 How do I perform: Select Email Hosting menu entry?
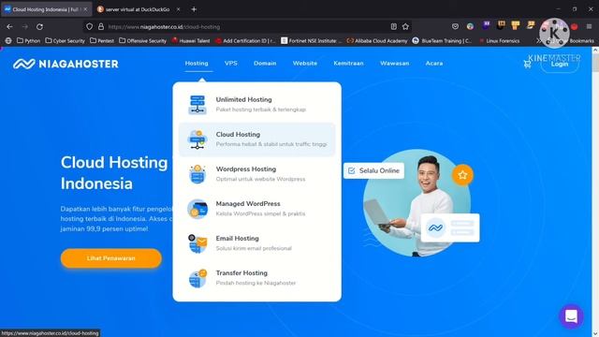coord(256,243)
